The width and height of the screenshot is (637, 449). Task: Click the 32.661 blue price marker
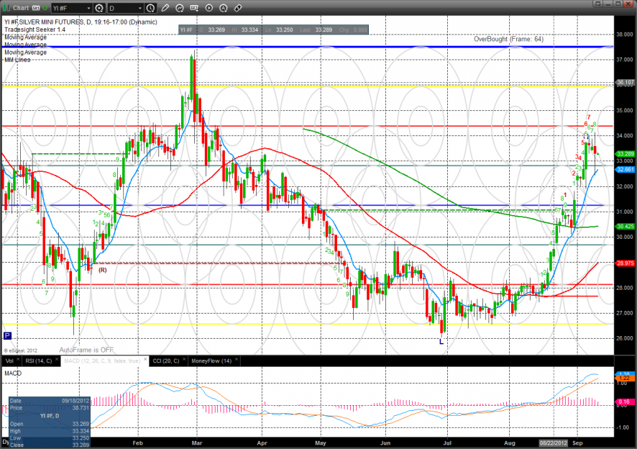pyautogui.click(x=625, y=169)
